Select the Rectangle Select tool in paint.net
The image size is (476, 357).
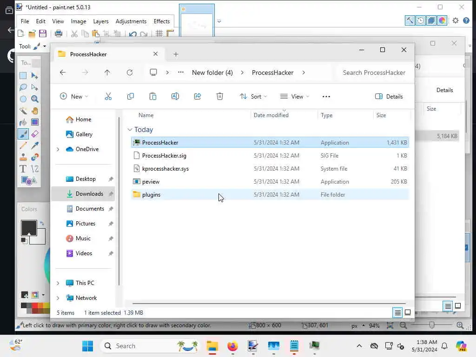point(23,76)
